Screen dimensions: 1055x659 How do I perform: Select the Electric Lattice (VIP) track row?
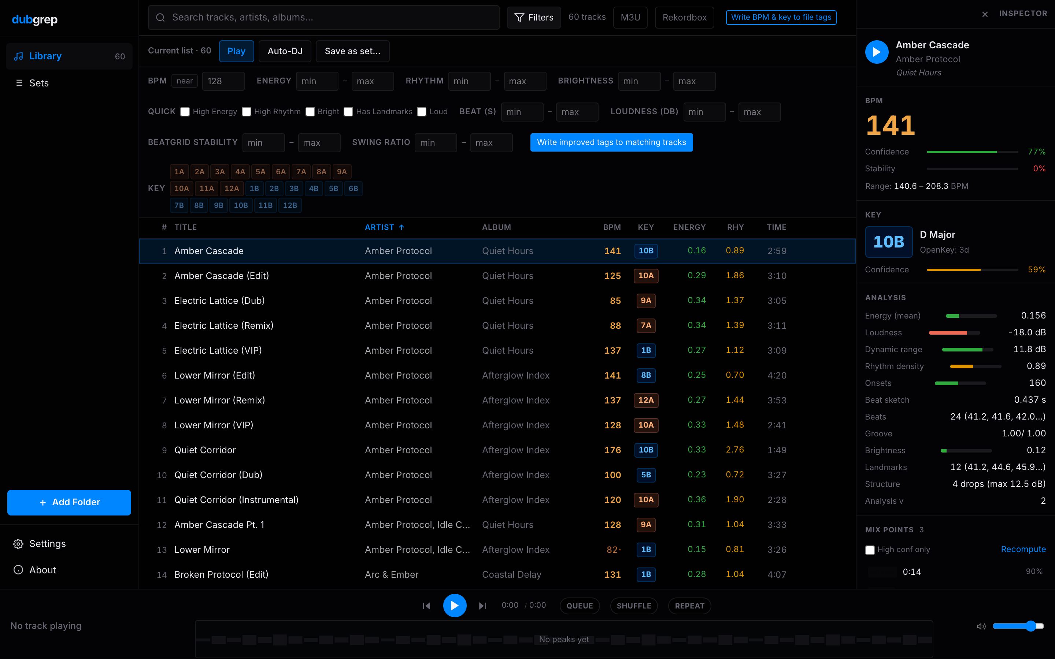click(x=497, y=350)
